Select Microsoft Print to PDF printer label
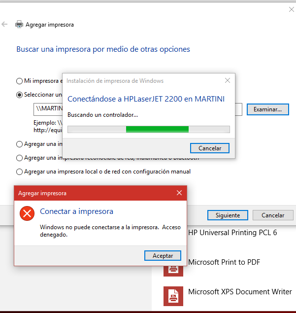Screen dimensions: 296x313 click(224, 262)
